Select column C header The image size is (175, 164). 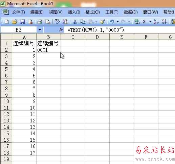(73, 37)
